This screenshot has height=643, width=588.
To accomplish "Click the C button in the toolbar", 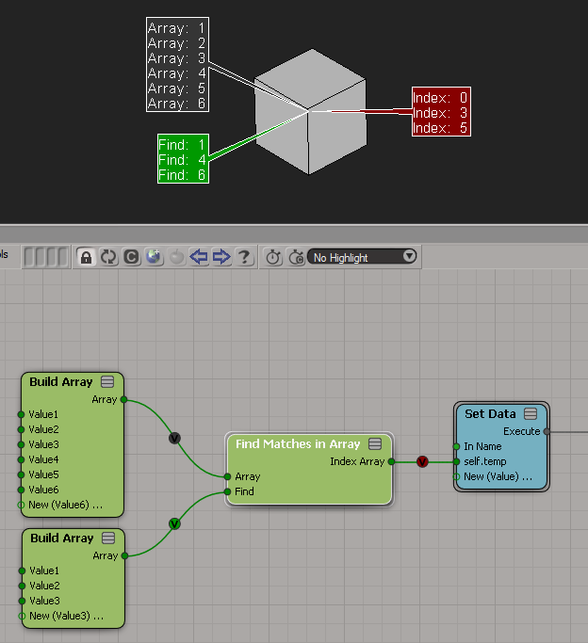I will click(x=132, y=257).
